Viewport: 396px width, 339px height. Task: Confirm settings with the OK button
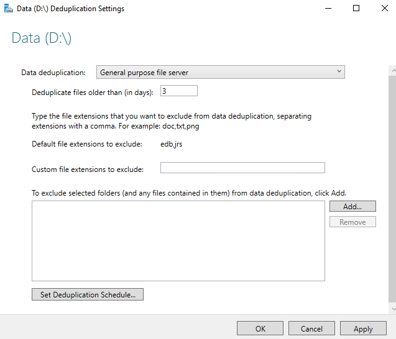click(260, 328)
